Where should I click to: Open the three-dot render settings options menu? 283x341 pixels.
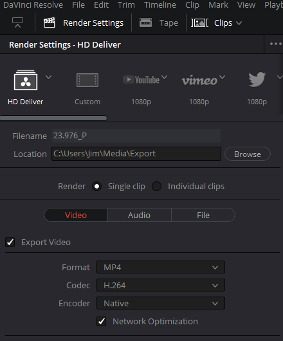coord(276,44)
